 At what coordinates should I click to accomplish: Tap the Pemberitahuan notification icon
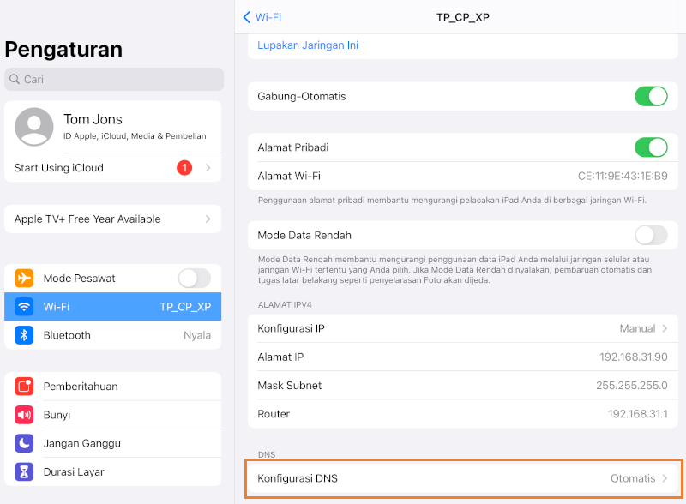point(24,387)
